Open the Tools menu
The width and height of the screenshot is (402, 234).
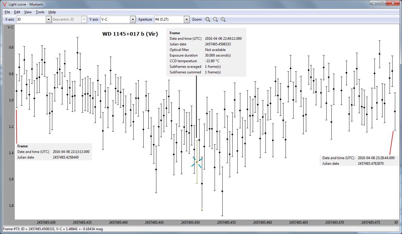tap(40, 12)
